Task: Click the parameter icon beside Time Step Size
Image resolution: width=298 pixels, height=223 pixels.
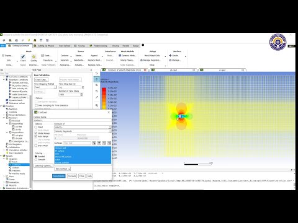Action: tap(83, 87)
